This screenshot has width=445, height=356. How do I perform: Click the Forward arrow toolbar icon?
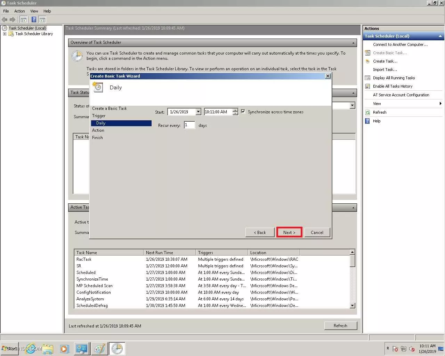(13, 19)
